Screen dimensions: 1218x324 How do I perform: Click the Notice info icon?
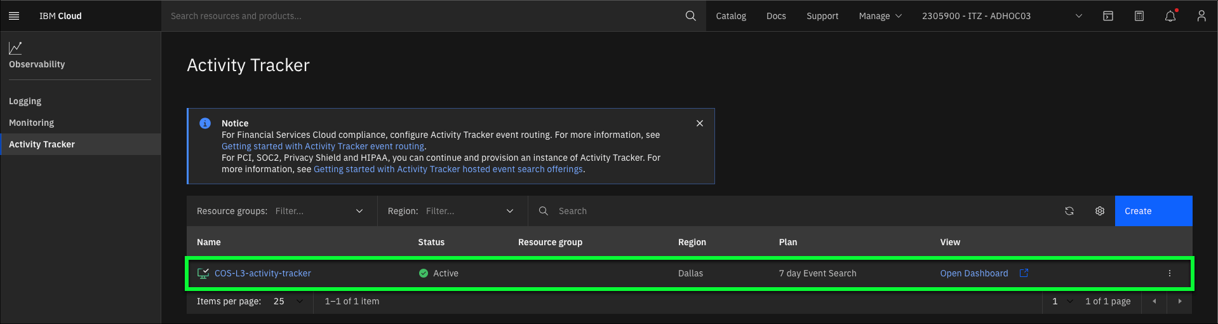(x=205, y=123)
